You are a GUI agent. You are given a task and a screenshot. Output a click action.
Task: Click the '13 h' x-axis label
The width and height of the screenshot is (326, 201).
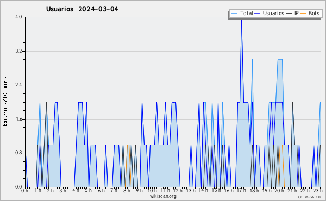191,190
